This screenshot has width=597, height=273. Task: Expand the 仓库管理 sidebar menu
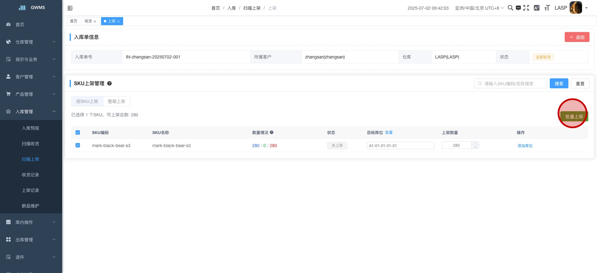pos(31,42)
